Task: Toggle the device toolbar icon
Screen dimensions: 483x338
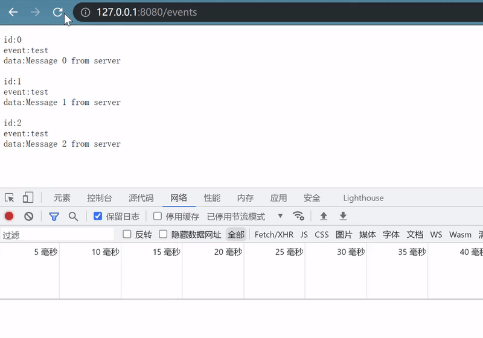Action: 28,197
